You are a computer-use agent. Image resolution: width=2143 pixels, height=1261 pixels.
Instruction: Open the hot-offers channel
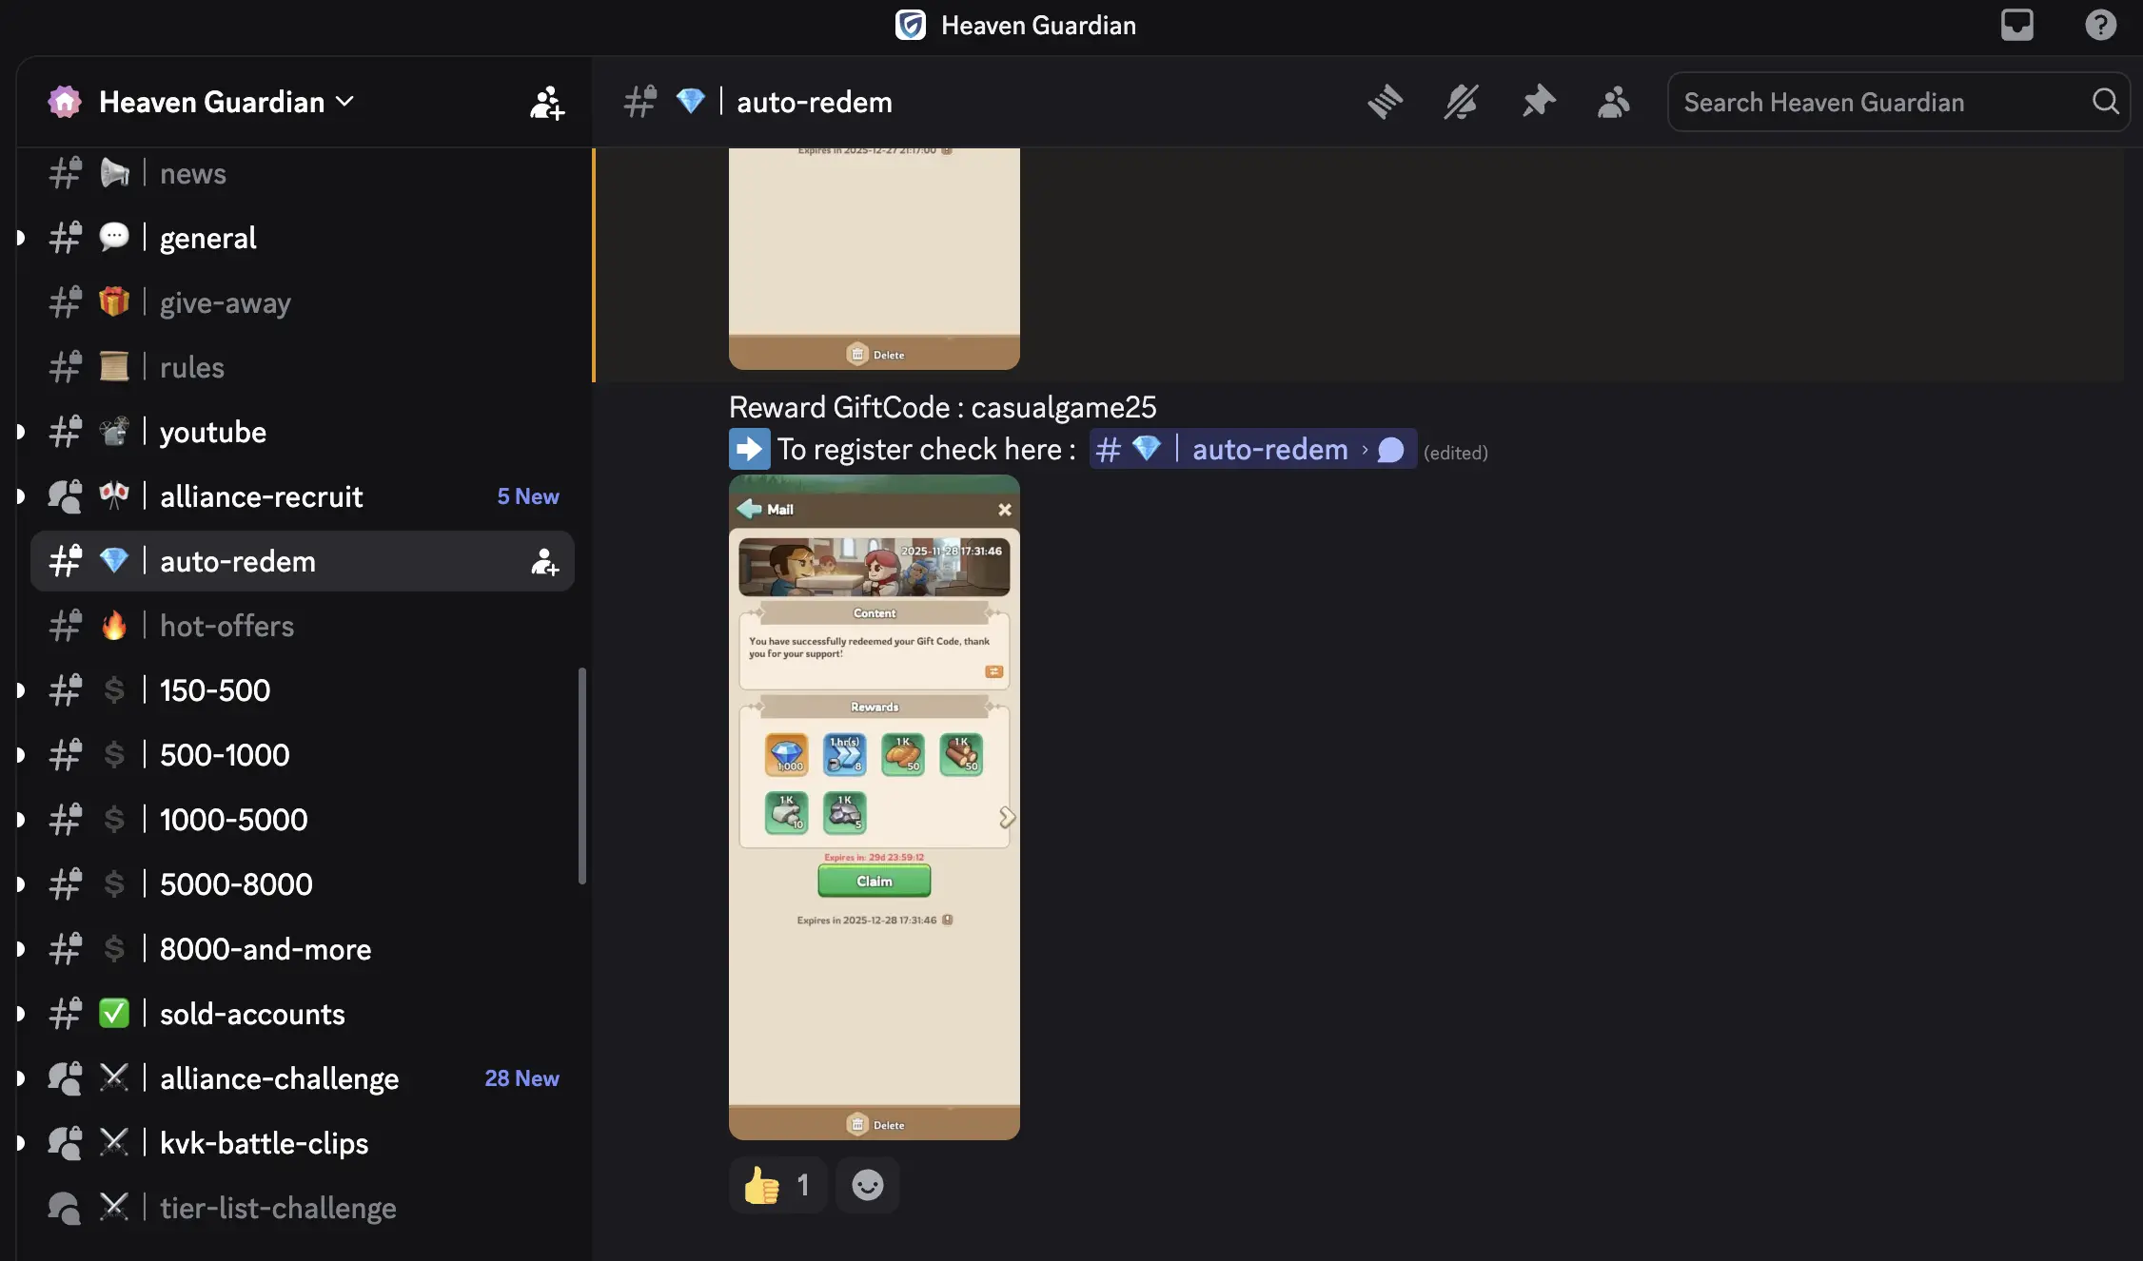point(226,627)
